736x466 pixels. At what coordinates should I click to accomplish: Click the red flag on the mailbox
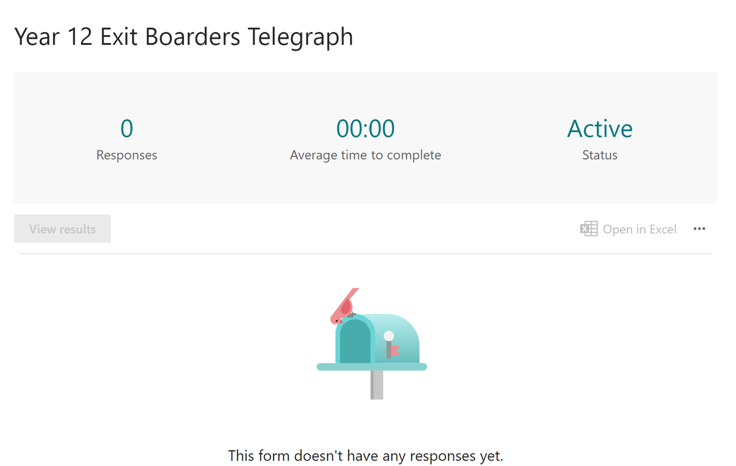pyautogui.click(x=394, y=351)
